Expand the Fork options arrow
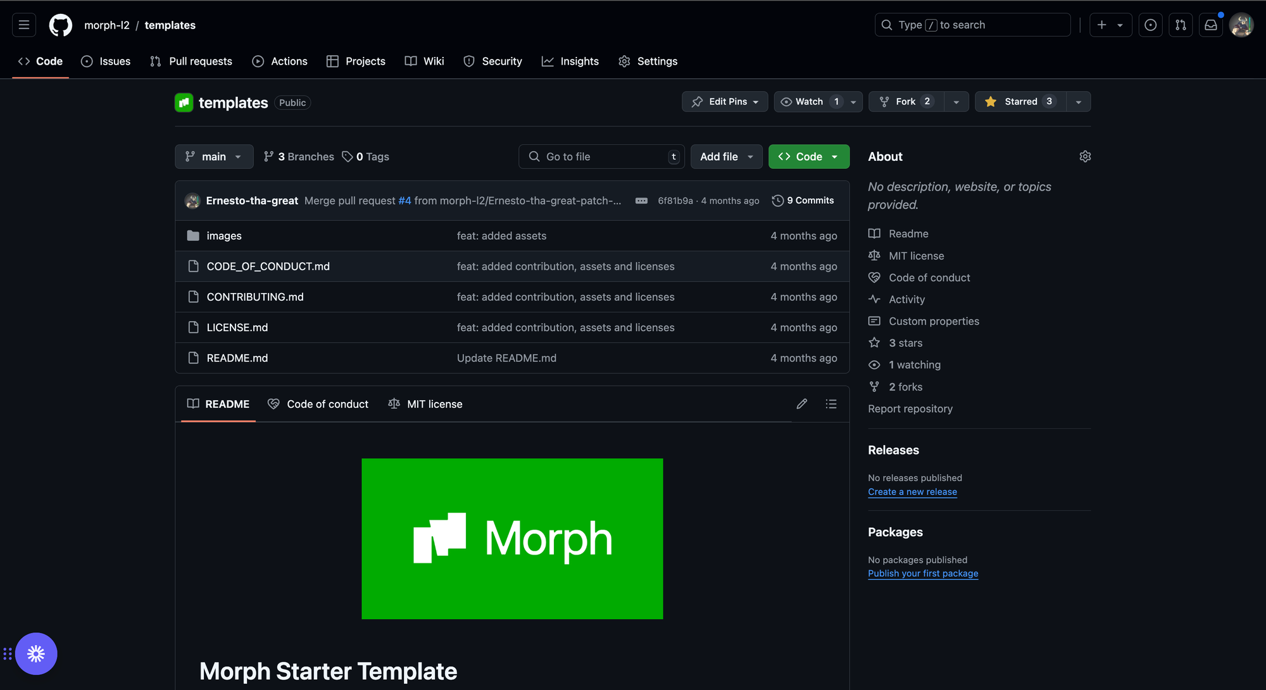1266x690 pixels. click(x=956, y=101)
